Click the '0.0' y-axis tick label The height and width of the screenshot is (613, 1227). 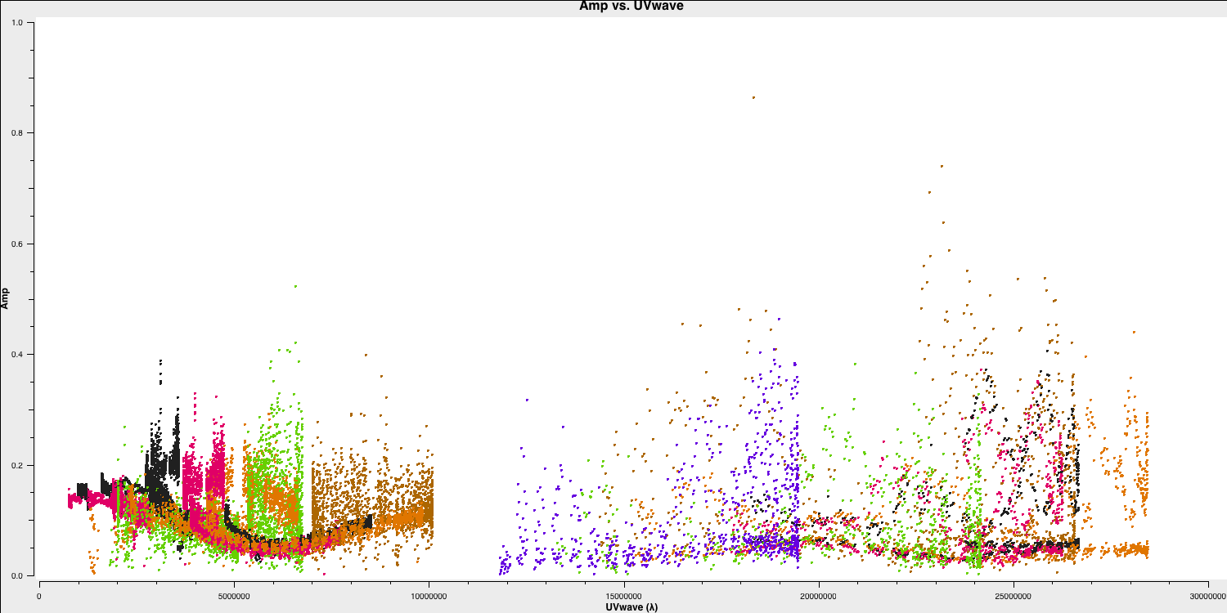point(18,576)
